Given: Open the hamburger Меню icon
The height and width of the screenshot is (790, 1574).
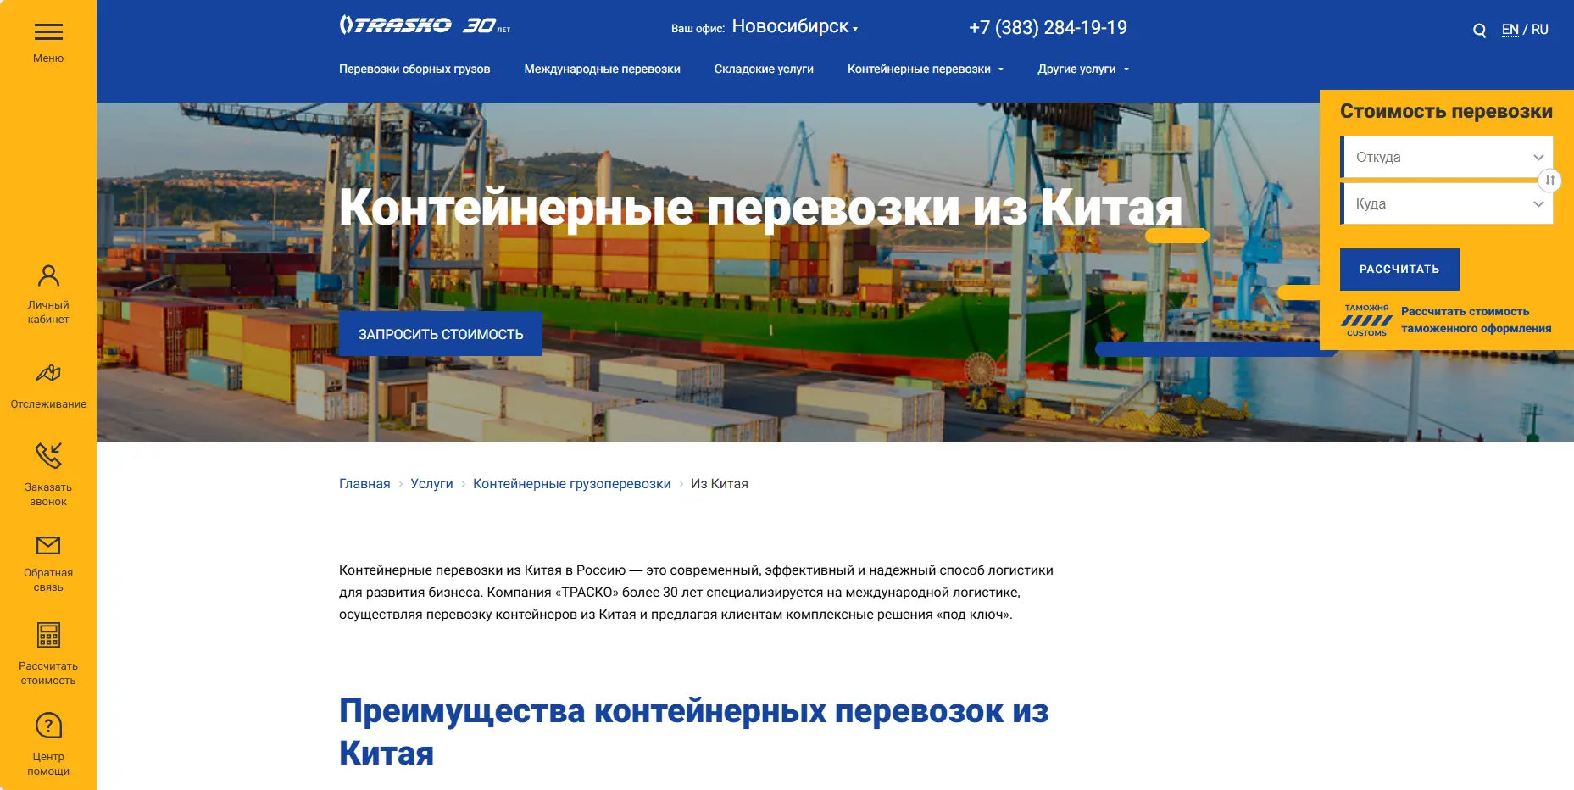Looking at the screenshot, I should (x=48, y=32).
